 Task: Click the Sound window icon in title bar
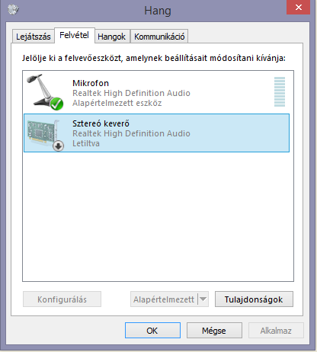click(x=13, y=10)
